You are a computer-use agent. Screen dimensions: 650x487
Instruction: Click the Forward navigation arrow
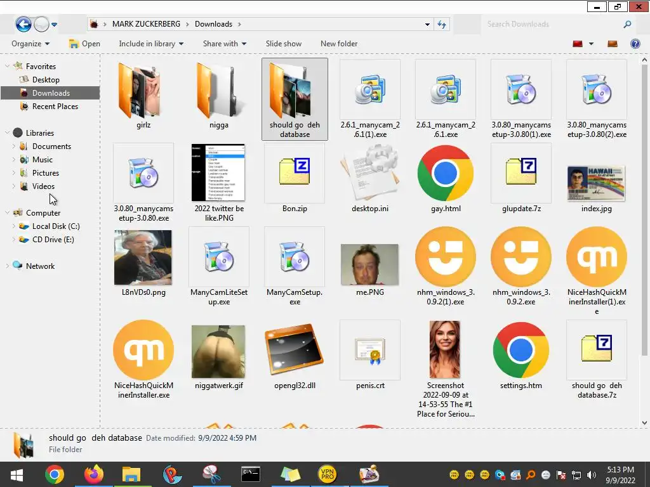pyautogui.click(x=41, y=25)
